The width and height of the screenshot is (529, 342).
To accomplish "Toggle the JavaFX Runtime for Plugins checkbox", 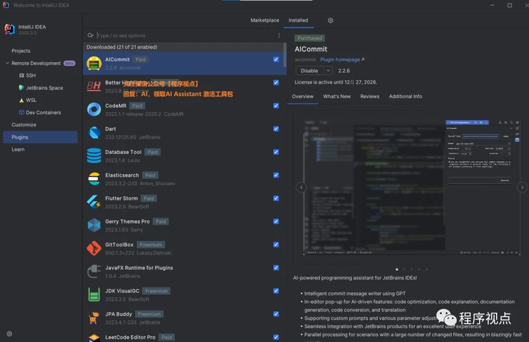I will tap(276, 267).
